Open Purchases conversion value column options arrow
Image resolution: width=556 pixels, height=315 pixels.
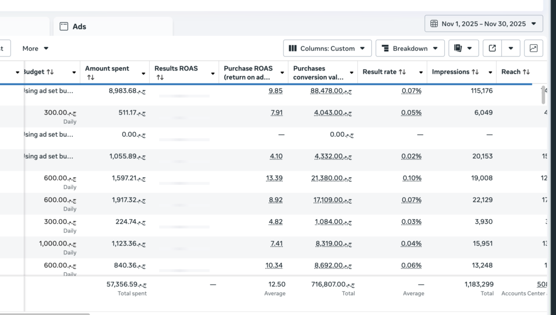351,73
